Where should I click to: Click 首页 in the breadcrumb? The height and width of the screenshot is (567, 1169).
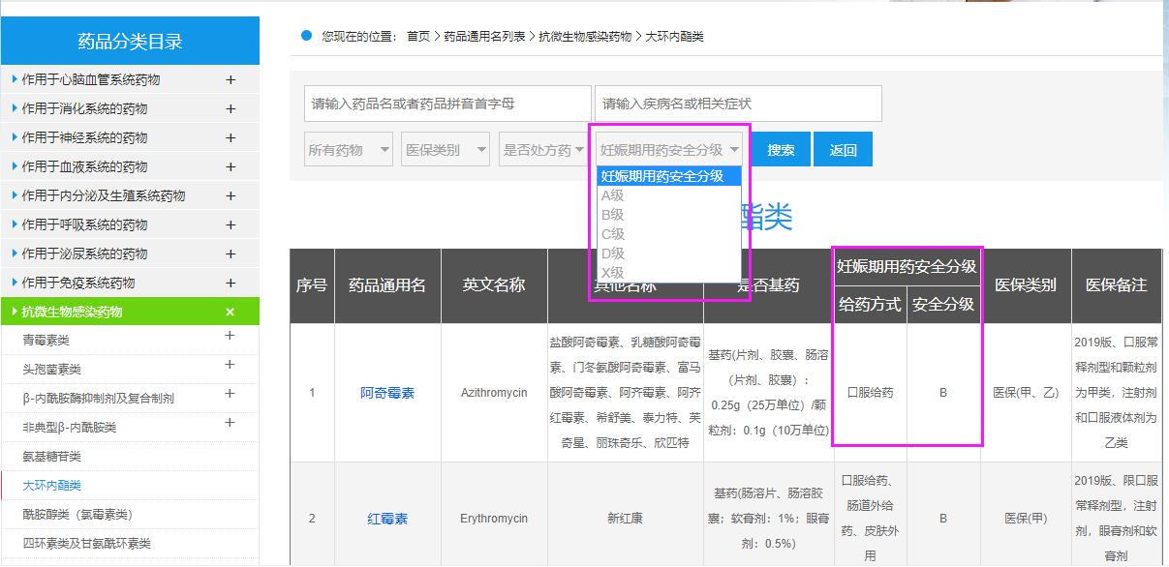coord(418,37)
